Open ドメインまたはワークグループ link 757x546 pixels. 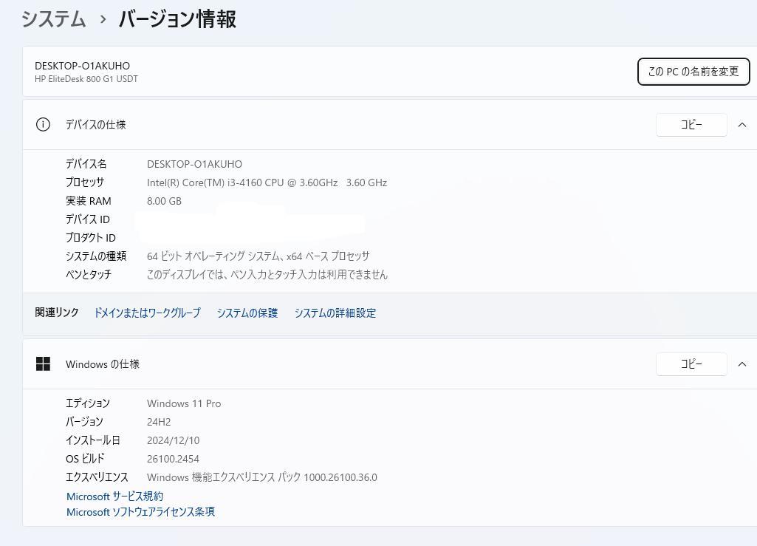[147, 313]
